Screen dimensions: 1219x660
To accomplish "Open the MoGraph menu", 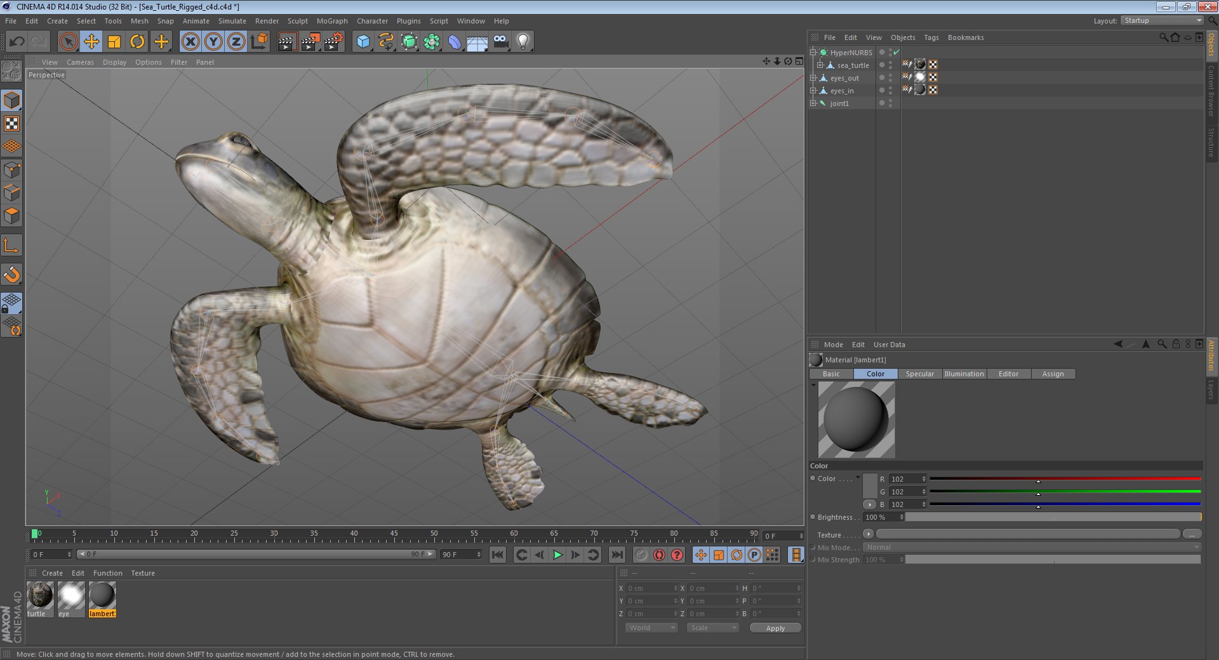I will 332,21.
